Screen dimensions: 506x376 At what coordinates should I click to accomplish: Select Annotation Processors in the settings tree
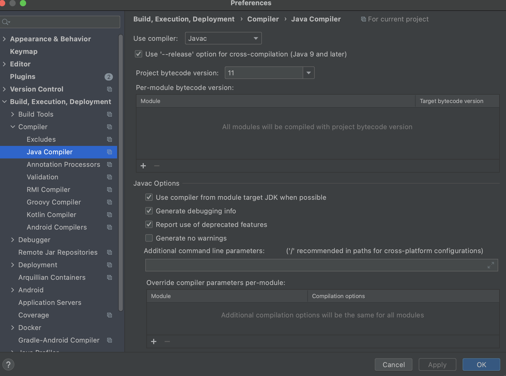[63, 164]
